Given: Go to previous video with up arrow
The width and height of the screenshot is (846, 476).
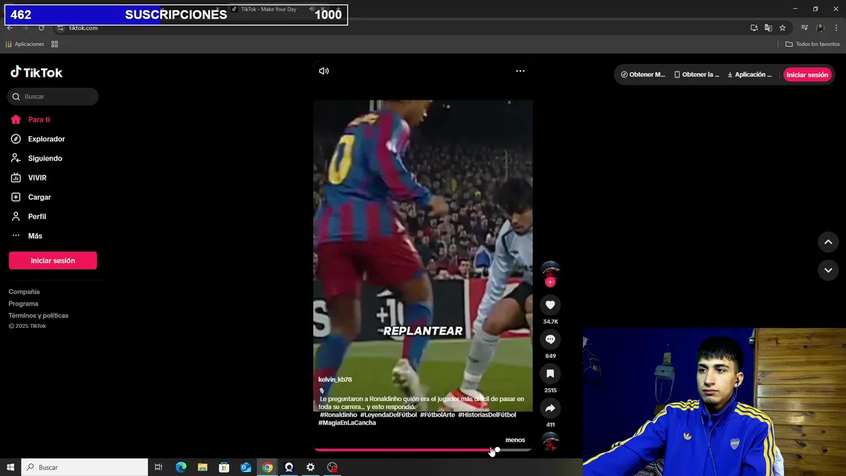Looking at the screenshot, I should [828, 242].
